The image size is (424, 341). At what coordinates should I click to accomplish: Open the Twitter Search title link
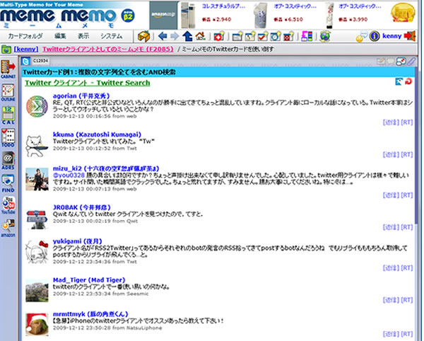pos(88,83)
